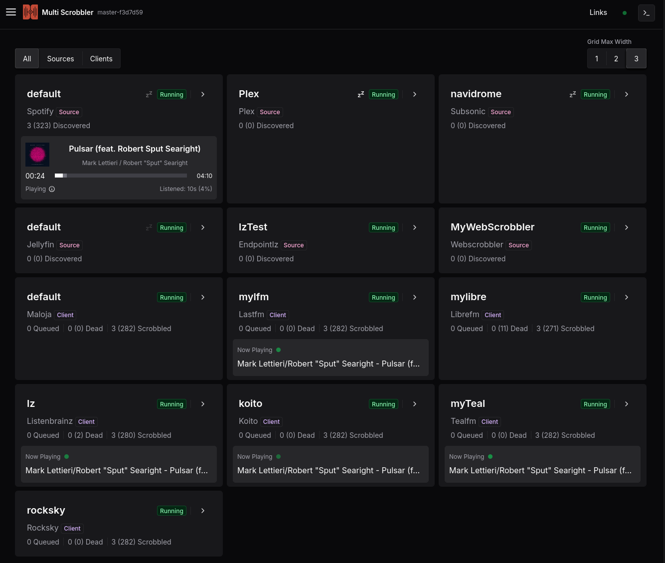Click "3 (280) Scrobbled" on Listenbrainz card
The width and height of the screenshot is (665, 563).
pos(141,435)
